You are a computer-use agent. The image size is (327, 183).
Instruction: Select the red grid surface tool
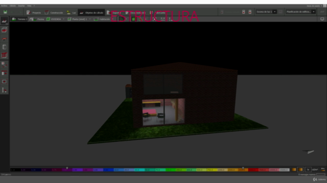pyautogui.click(x=5, y=55)
